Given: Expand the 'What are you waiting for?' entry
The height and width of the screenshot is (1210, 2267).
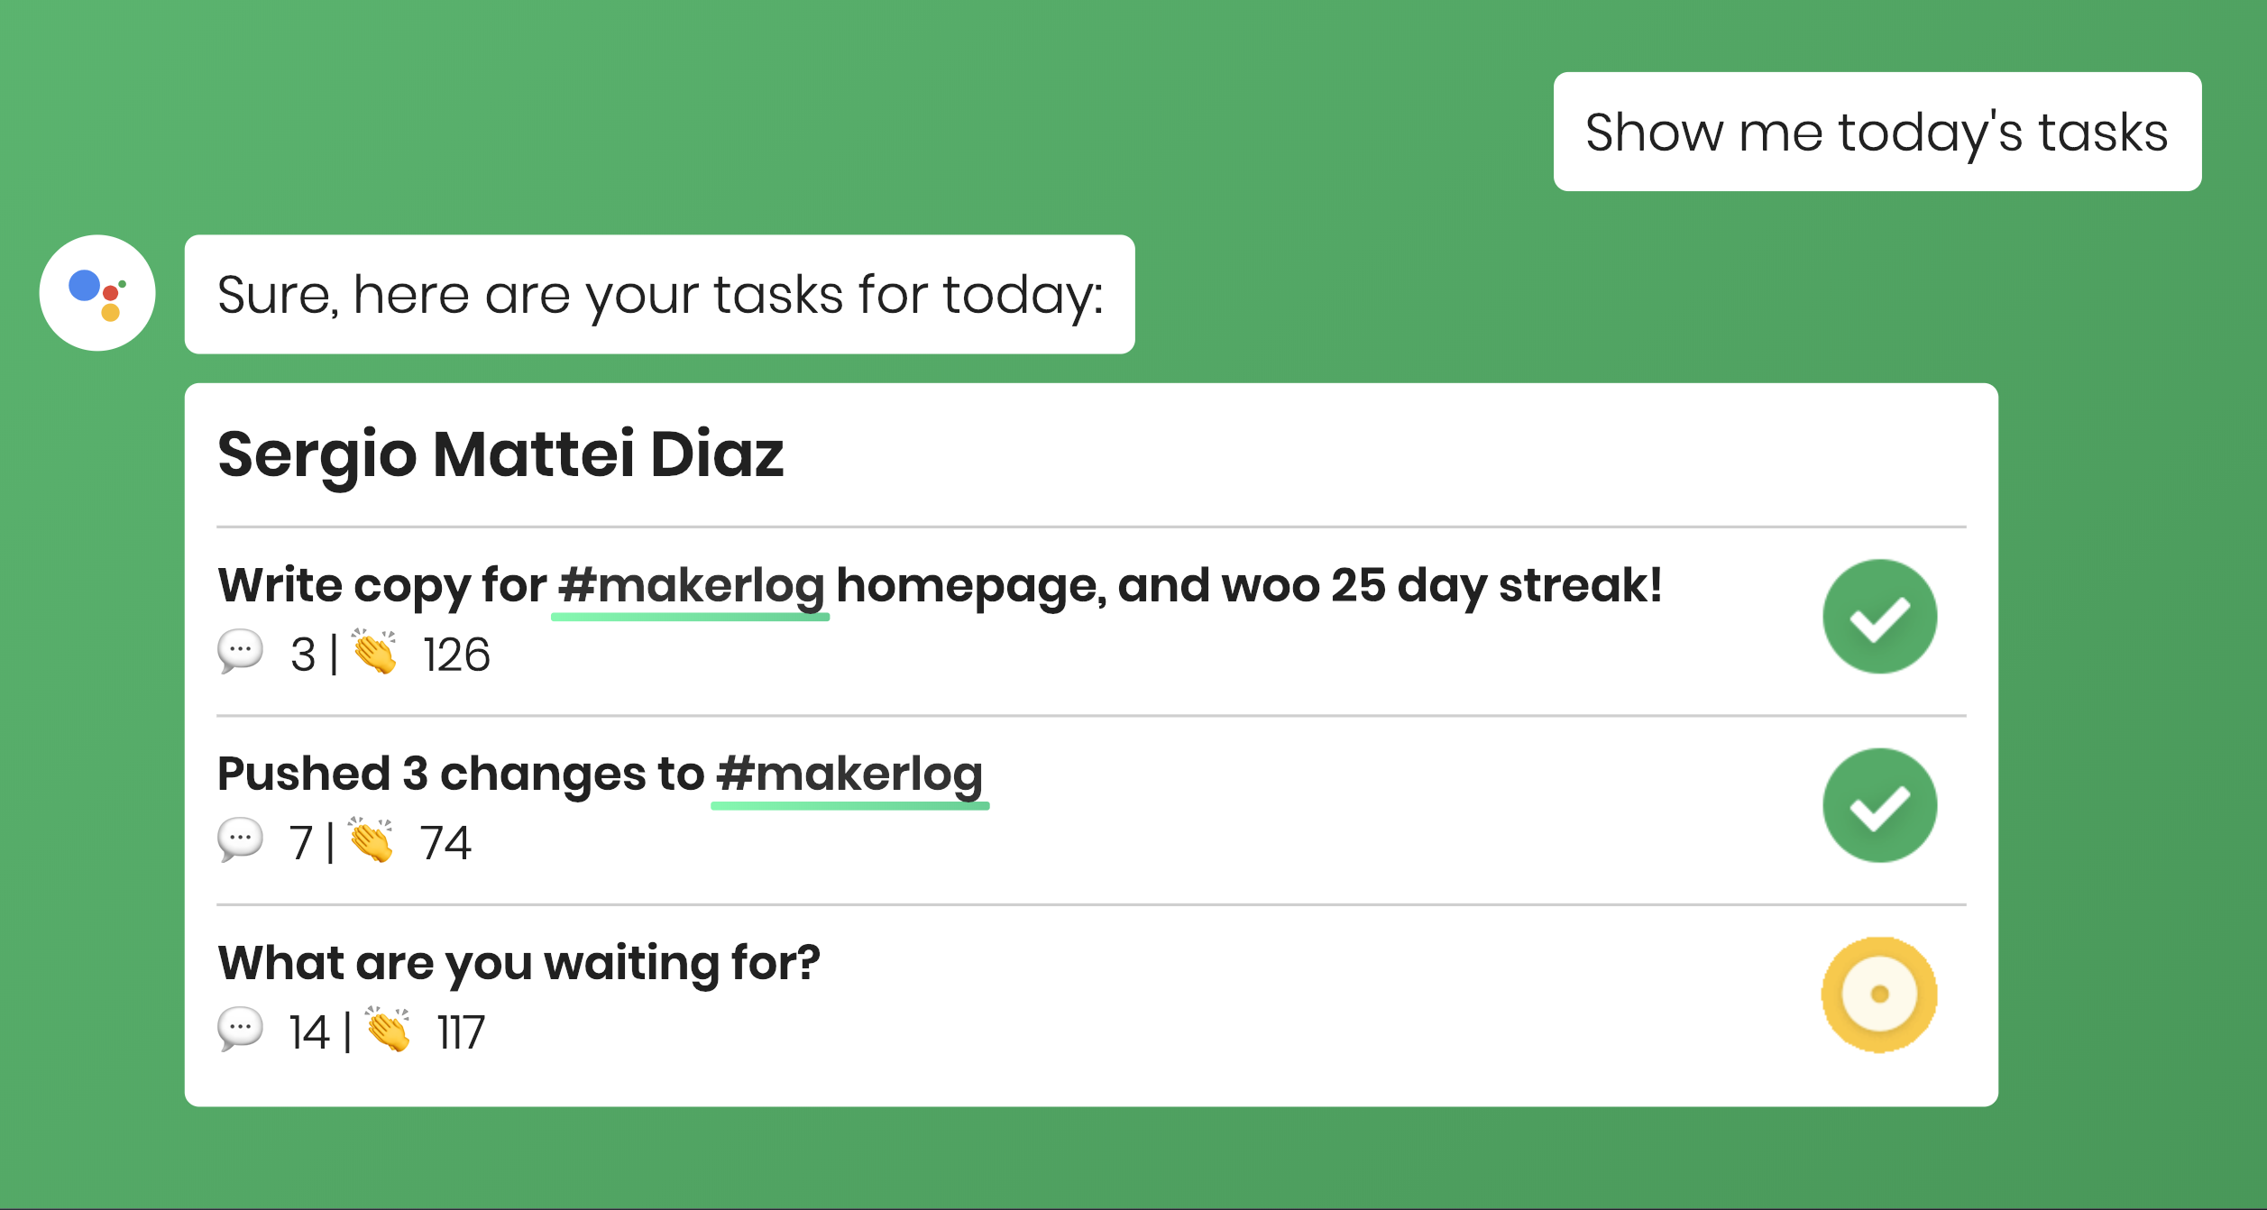Looking at the screenshot, I should pyautogui.click(x=520, y=961).
